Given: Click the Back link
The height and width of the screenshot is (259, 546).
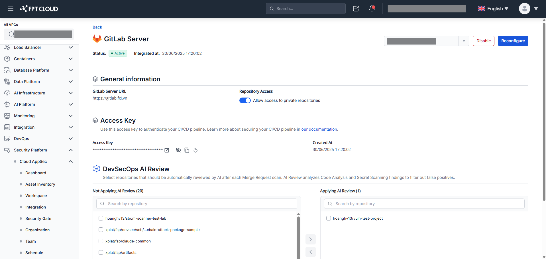Looking at the screenshot, I should pyautogui.click(x=97, y=27).
